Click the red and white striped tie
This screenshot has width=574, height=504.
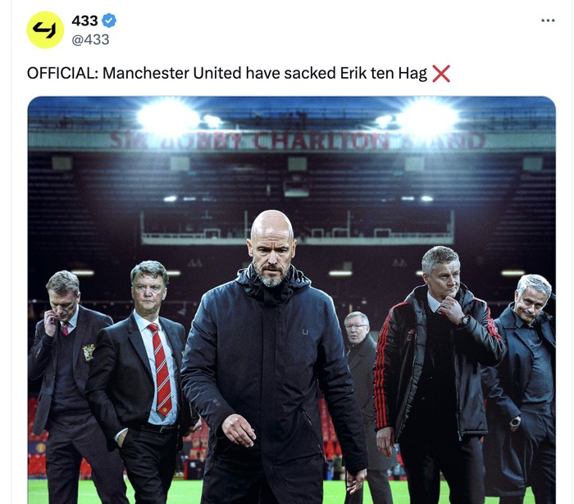pyautogui.click(x=161, y=370)
